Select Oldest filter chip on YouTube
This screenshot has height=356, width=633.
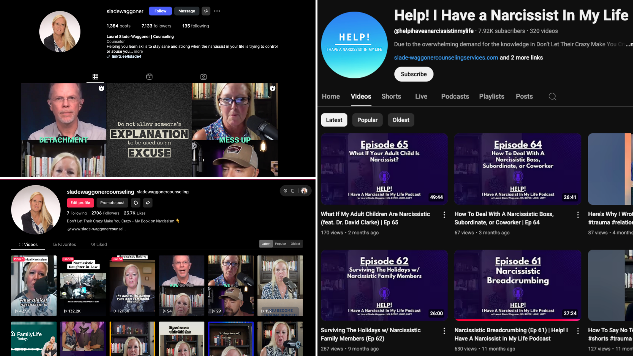[x=401, y=120]
